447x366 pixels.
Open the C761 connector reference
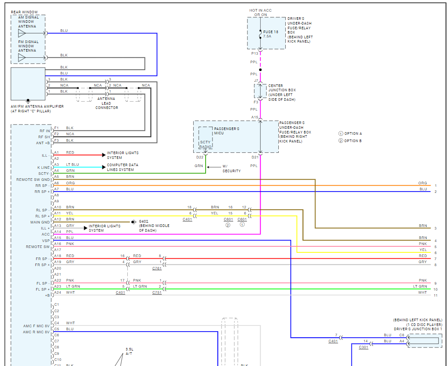157,268
